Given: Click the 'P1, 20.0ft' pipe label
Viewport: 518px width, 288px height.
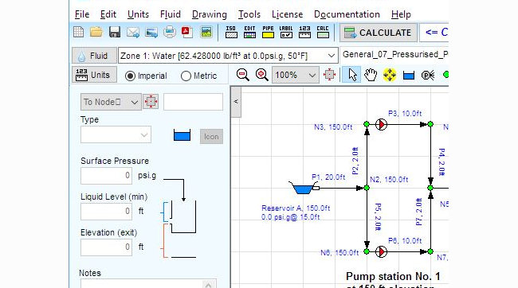Looking at the screenshot, I should point(328,177).
